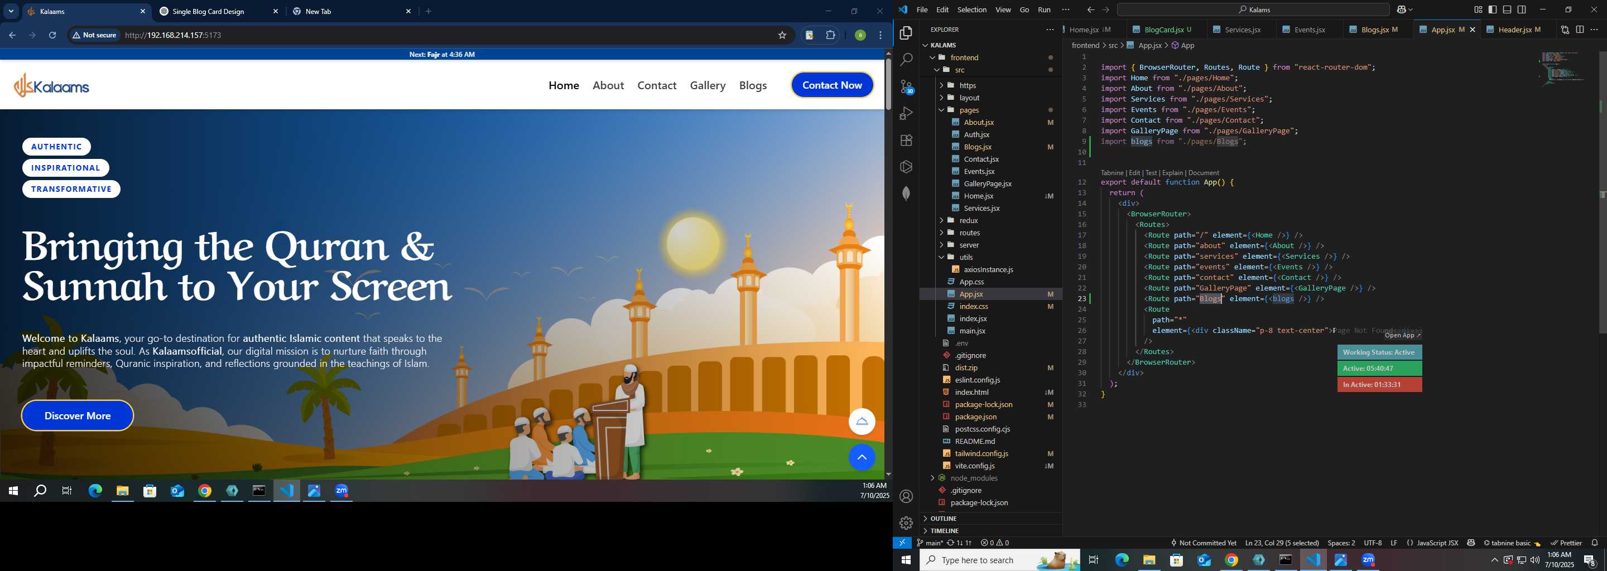Viewport: 1607px width, 571px height.
Task: Bookmark this page with the star icon
Action: click(782, 36)
